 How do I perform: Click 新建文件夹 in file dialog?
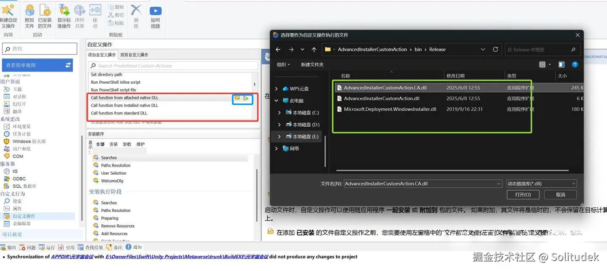tap(312, 64)
